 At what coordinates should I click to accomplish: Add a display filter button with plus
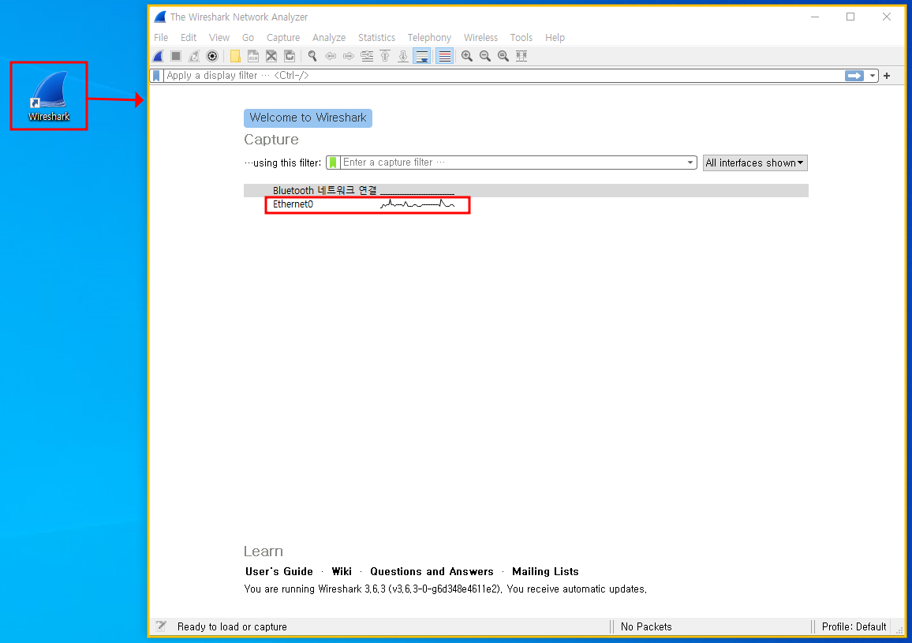pos(887,76)
